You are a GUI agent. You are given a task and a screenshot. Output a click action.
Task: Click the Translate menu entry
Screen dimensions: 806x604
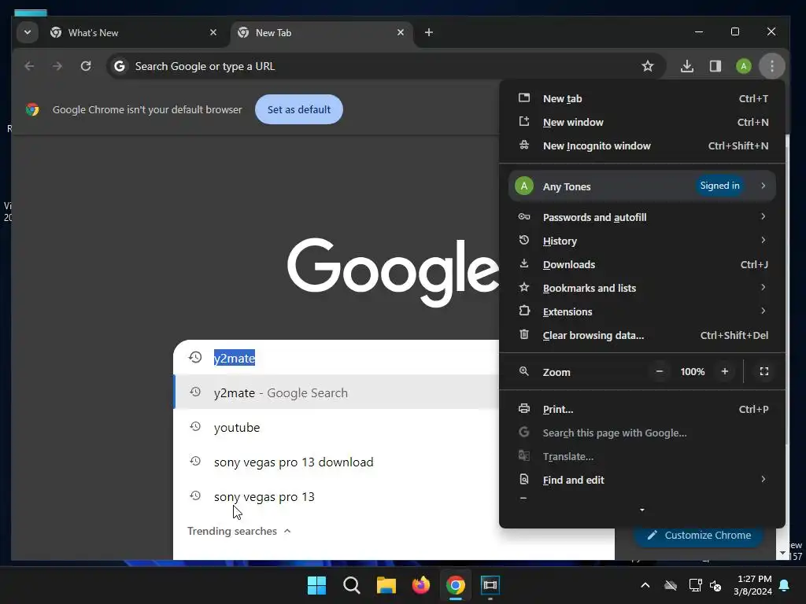pyautogui.click(x=642, y=457)
